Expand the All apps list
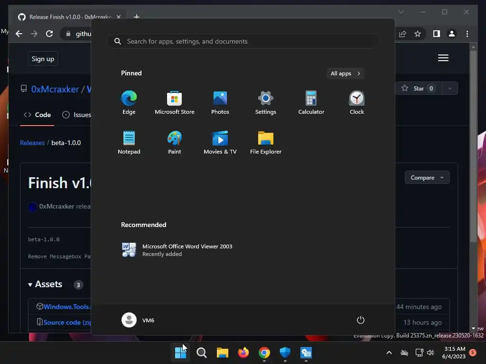486x364 pixels. pos(346,73)
